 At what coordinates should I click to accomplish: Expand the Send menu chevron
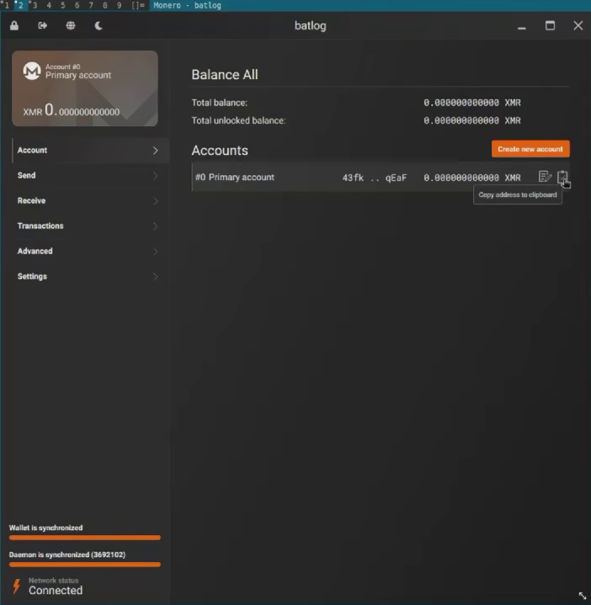click(155, 176)
